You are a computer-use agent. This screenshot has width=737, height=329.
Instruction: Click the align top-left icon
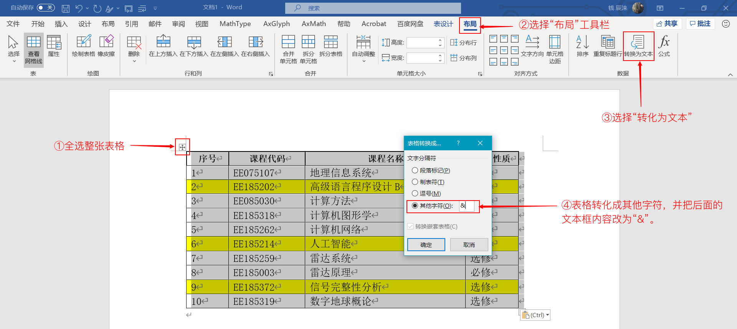tap(493, 39)
